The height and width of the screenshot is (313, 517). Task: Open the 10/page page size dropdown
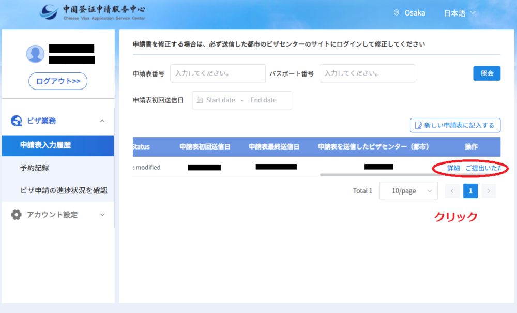coord(408,191)
